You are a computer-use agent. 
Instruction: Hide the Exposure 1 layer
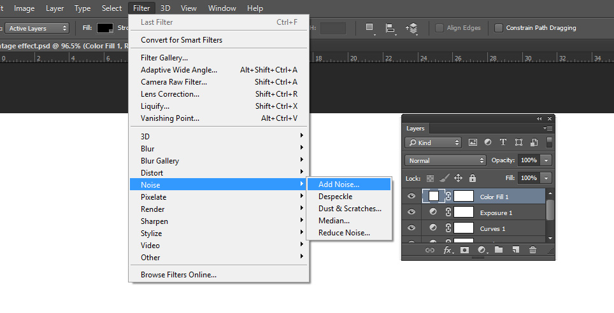(411, 212)
